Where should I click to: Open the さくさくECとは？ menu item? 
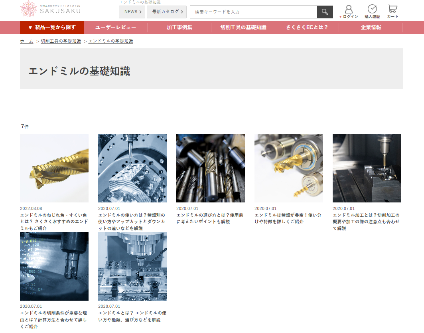click(x=307, y=28)
